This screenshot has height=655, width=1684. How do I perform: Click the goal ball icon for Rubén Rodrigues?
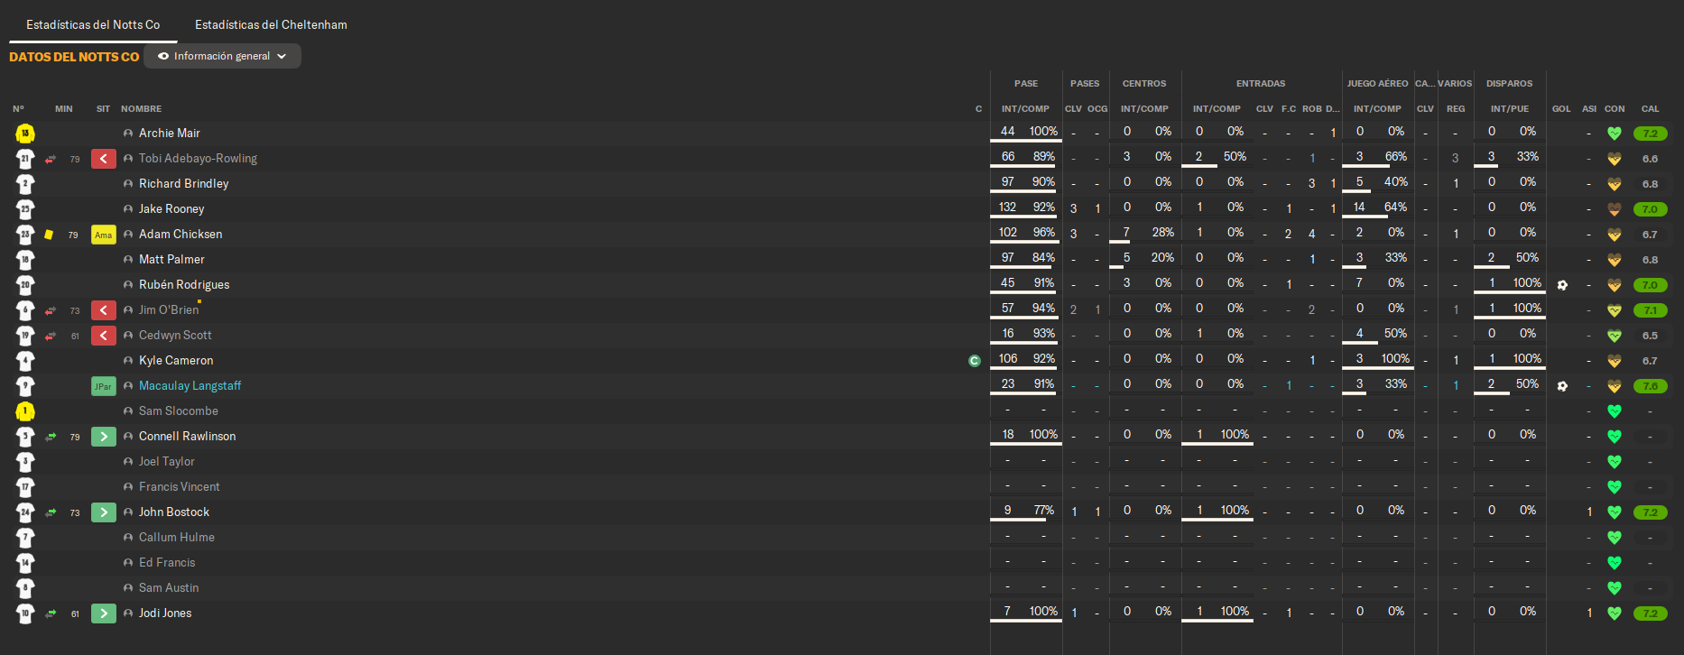(x=1562, y=285)
